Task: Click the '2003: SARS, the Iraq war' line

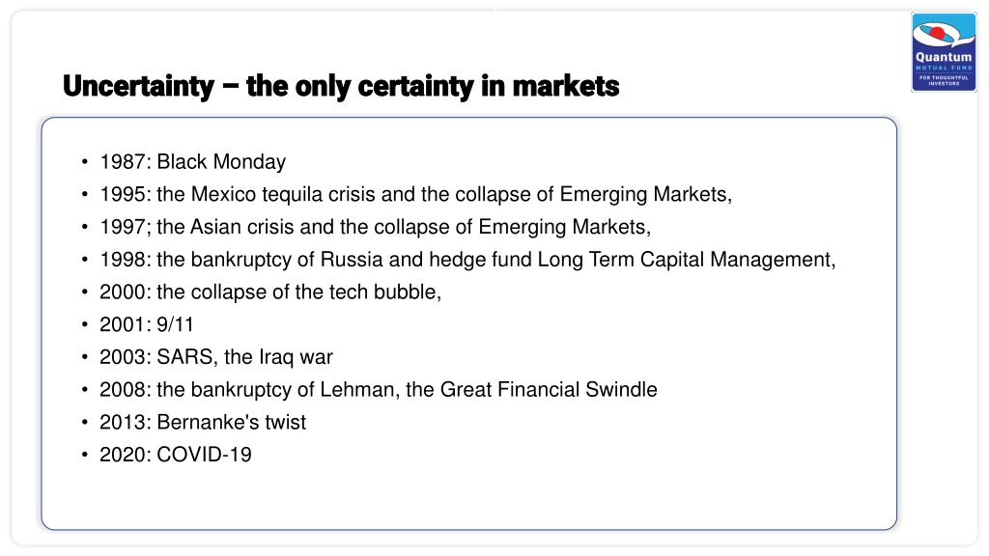Action: 215,357
